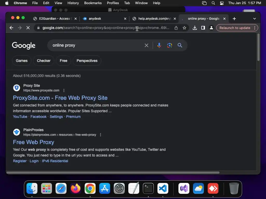The image size is (266, 199).
Task: Filter results by Free chip
Action: click(x=63, y=61)
